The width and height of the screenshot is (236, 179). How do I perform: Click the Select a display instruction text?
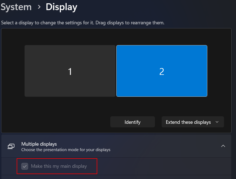pyautogui.click(x=48, y=23)
